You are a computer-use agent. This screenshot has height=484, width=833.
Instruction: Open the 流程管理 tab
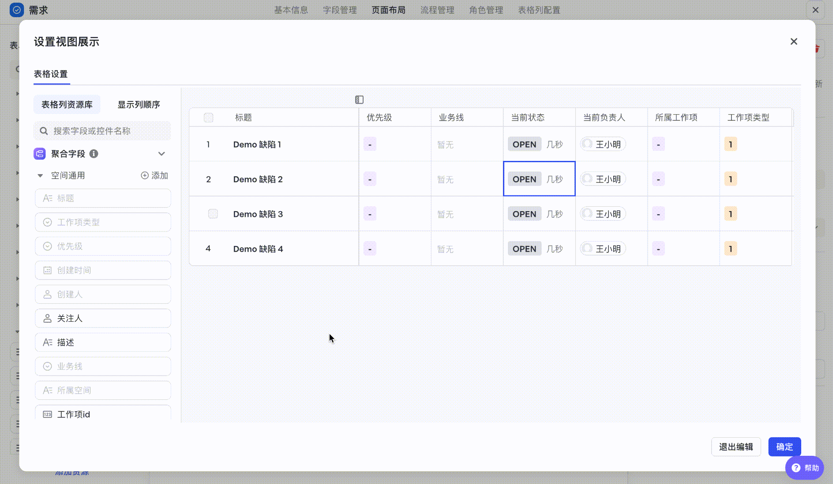437,10
